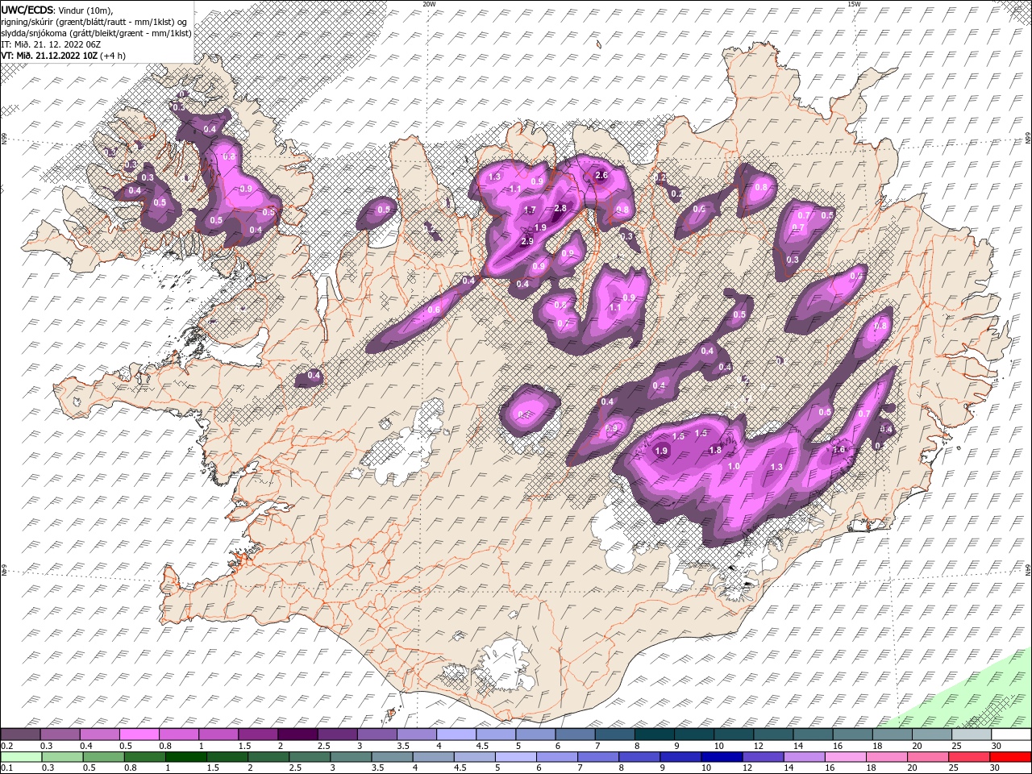This screenshot has width=1032, height=774.
Task: Click the '(+4 h)' forecast offset text
Action: (x=113, y=56)
